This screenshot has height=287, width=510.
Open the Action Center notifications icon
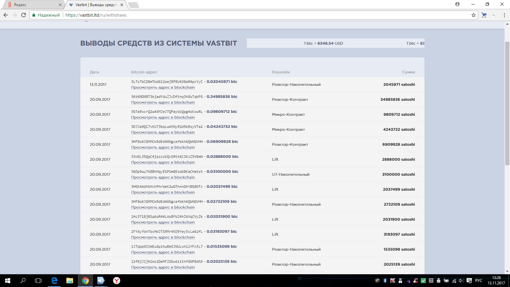(469, 281)
